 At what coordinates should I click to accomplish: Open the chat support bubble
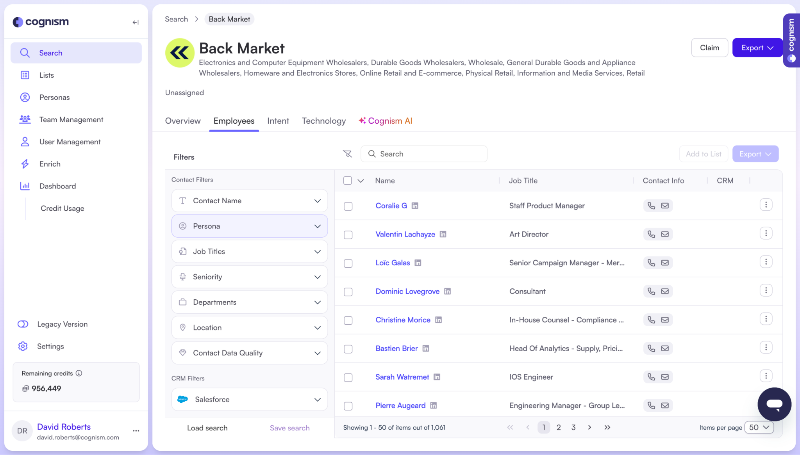(774, 404)
